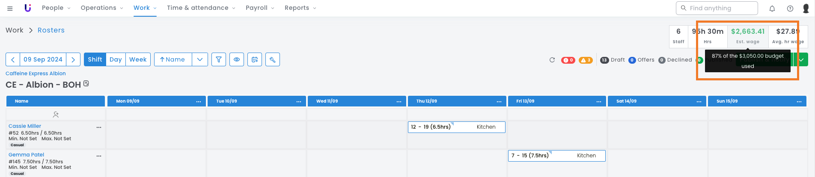Click the refresh roster icon

point(552,60)
